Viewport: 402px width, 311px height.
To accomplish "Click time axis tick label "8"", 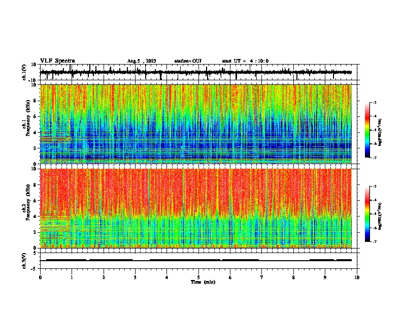I will (293, 277).
